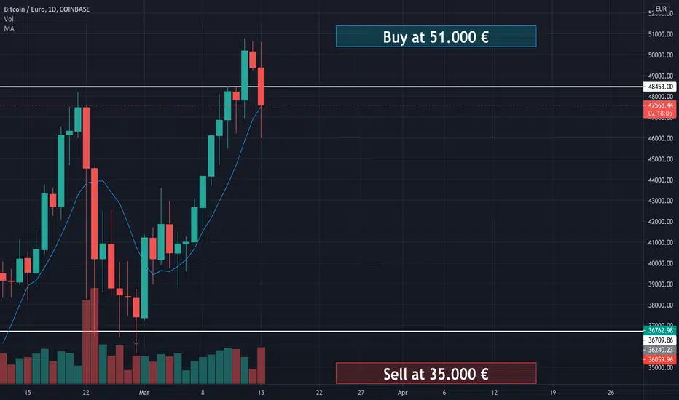Select the green 36762.98 price label

[660, 330]
